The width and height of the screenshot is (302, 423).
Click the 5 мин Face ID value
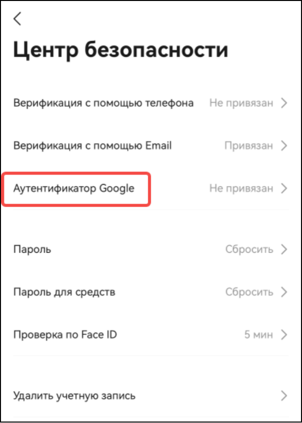tap(258, 335)
